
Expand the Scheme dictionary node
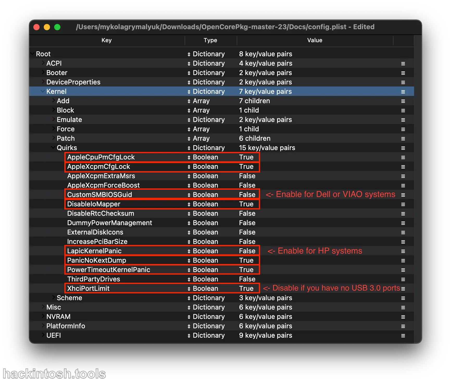(x=53, y=297)
